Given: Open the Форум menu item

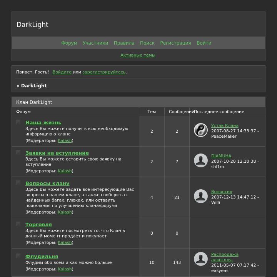Looking at the screenshot, I should click(x=69, y=43).
